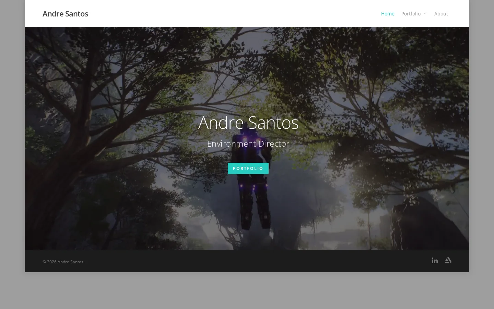Screen dimensions: 494x309
Task: Open the ArtStation icon in footer
Action: point(448,260)
